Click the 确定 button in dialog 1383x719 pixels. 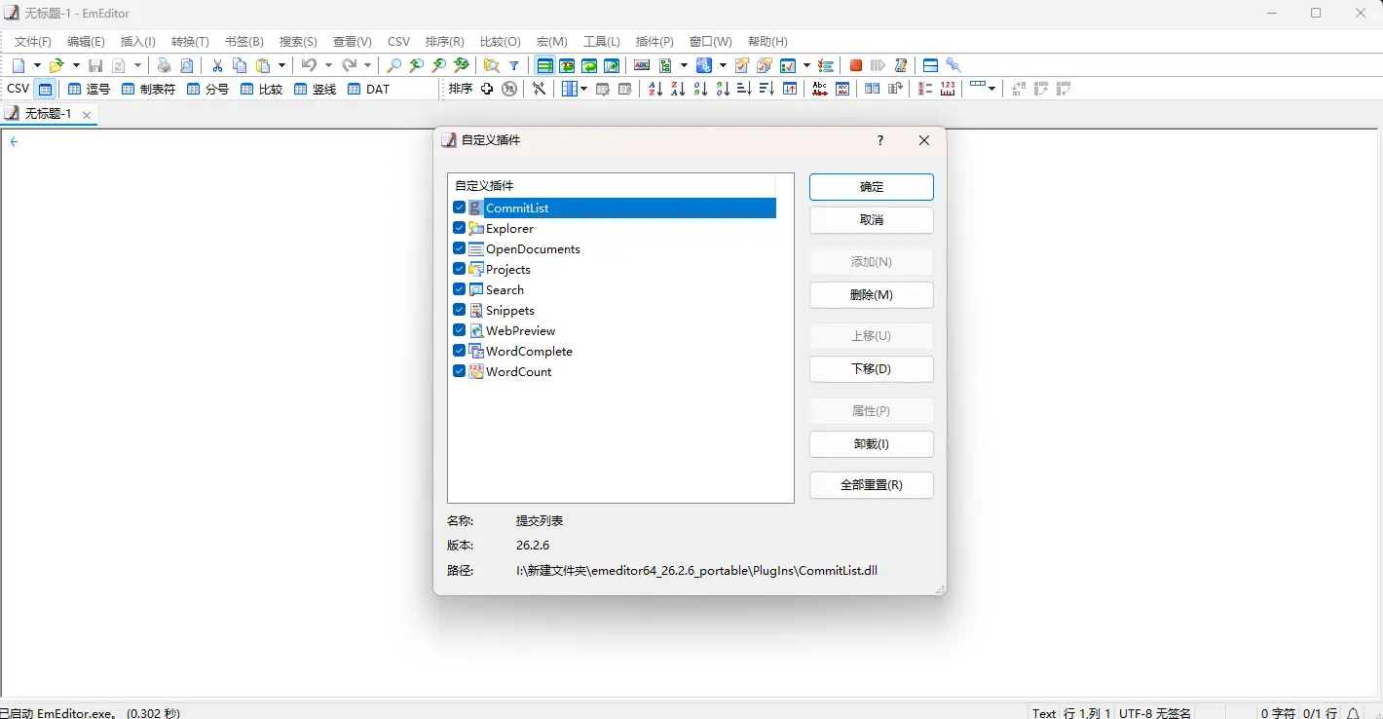pos(872,187)
